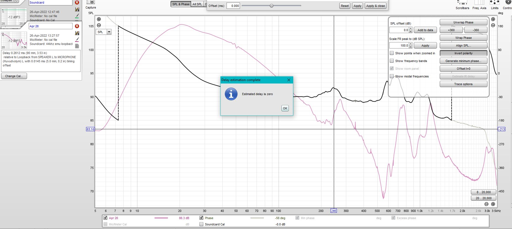Zoom out phase axis at graph top-right
Image resolution: width=512 pixels, height=229 pixels.
tap(493, 25)
